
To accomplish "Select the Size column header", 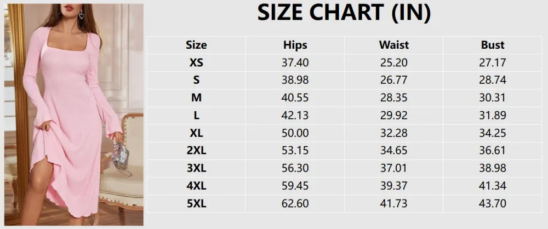I will pos(196,45).
